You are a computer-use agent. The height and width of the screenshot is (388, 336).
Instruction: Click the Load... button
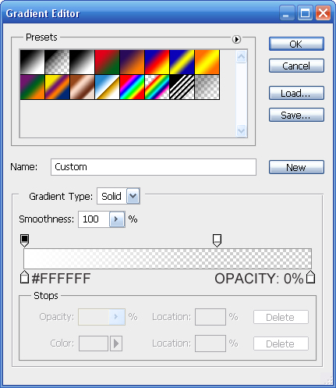tap(296, 93)
